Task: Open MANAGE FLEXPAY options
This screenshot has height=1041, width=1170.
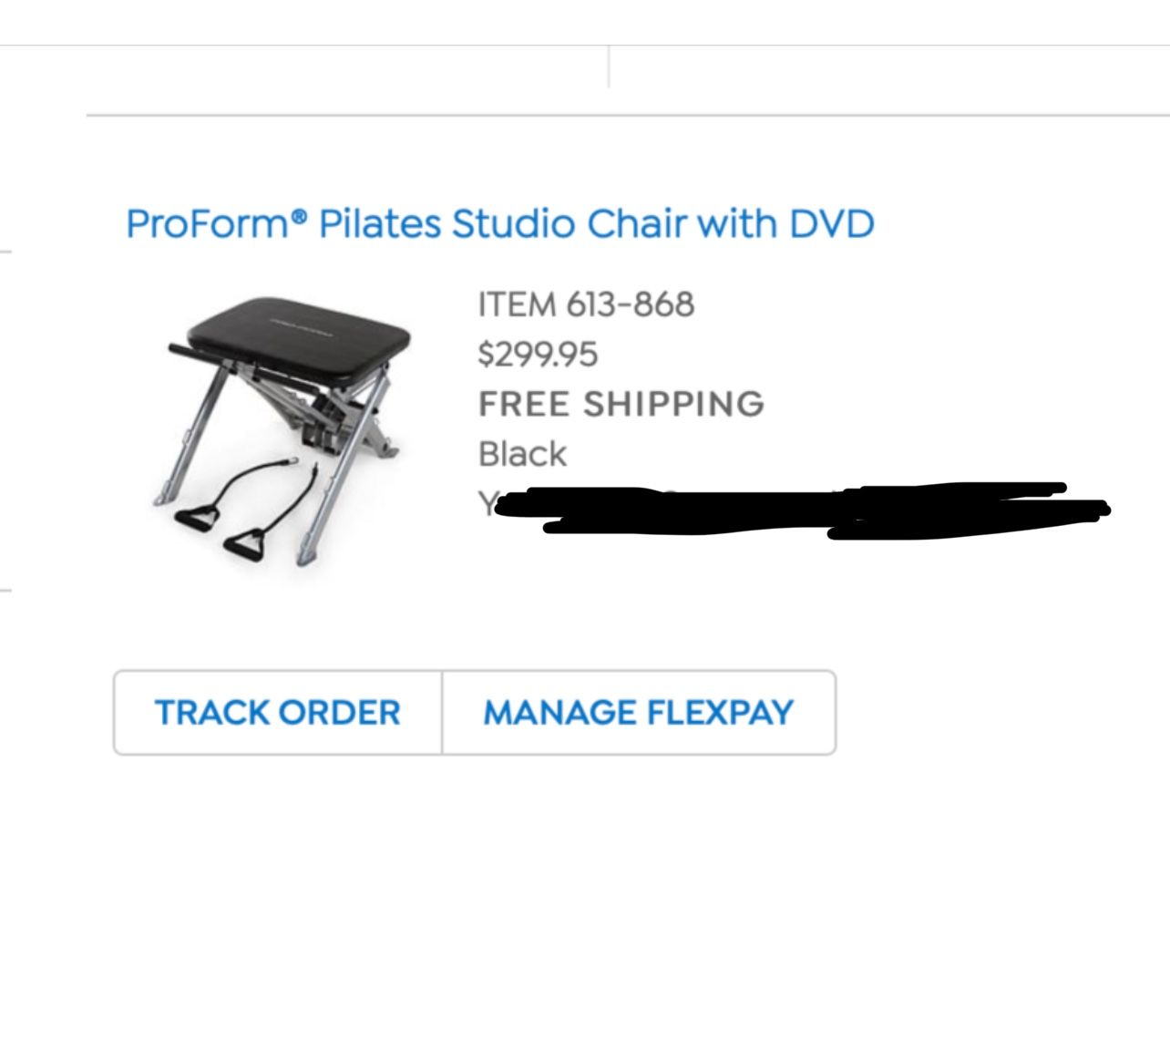Action: [x=638, y=713]
